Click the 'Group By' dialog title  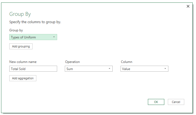(x=20, y=14)
